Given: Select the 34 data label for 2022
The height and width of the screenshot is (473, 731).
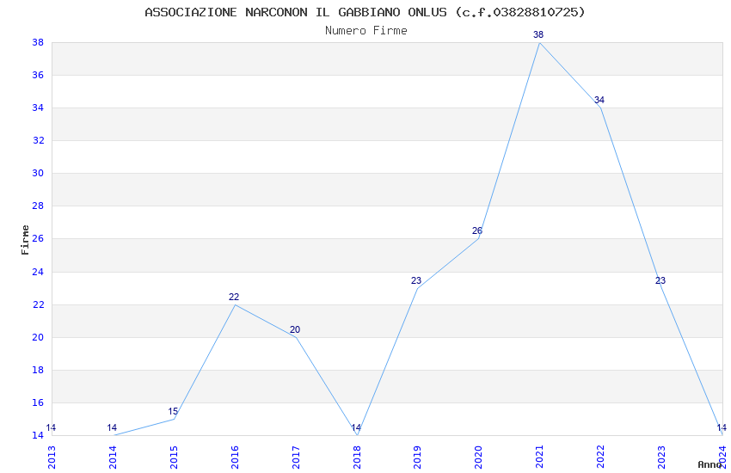Looking at the screenshot, I should (599, 101).
